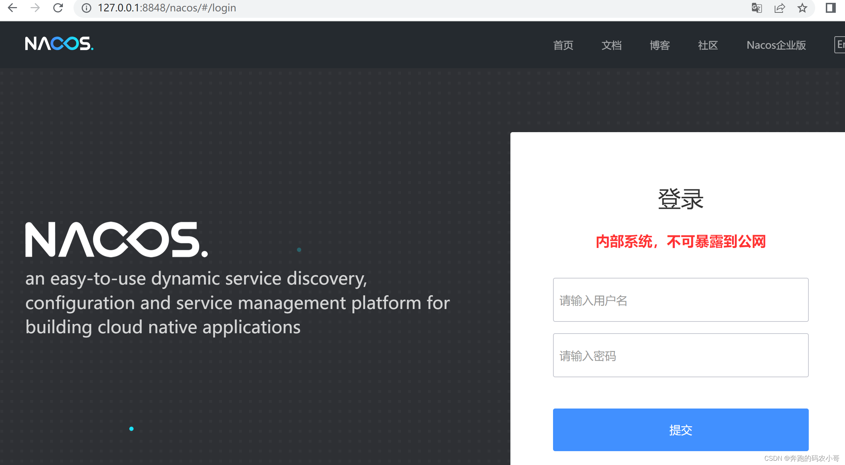The height and width of the screenshot is (465, 845).
Task: Open Google Translate icon in the address bar
Action: pyautogui.click(x=757, y=8)
